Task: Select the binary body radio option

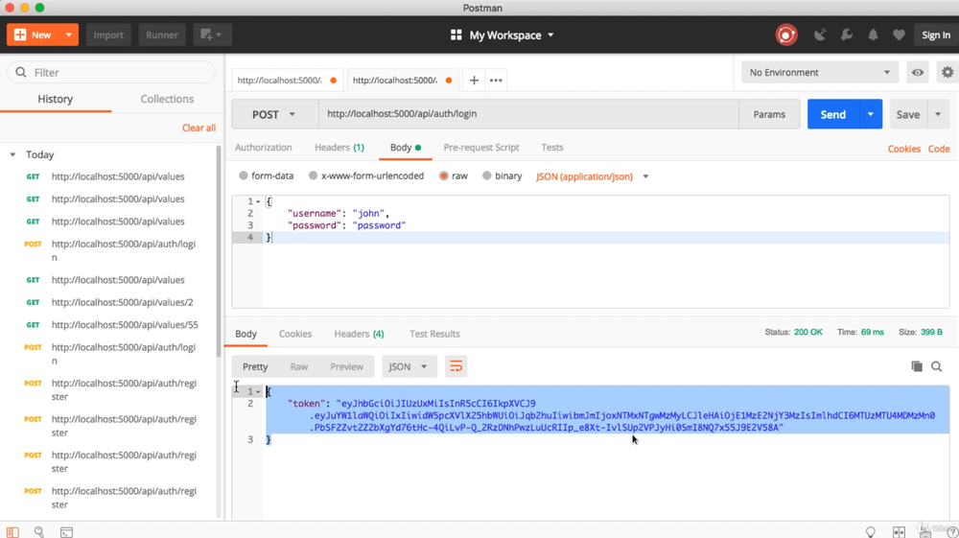Action: 487,176
